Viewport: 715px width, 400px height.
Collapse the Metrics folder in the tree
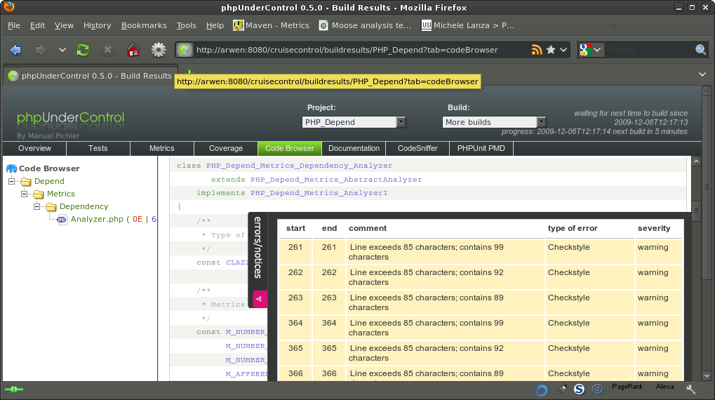[x=25, y=194]
